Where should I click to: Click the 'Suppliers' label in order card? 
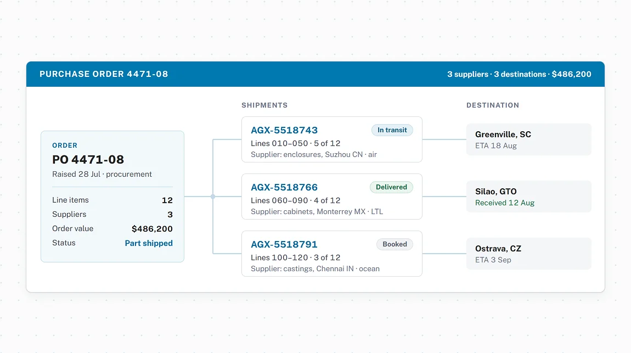tap(69, 214)
